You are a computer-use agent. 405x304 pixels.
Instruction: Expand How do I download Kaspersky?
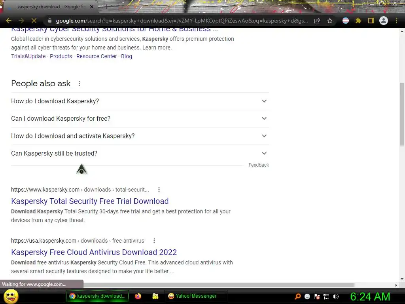[140, 101]
